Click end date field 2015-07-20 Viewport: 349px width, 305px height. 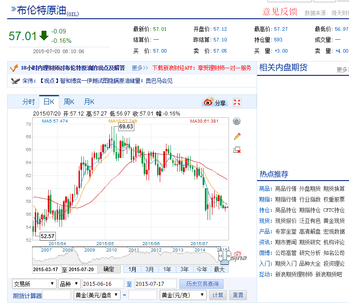coord(83,269)
